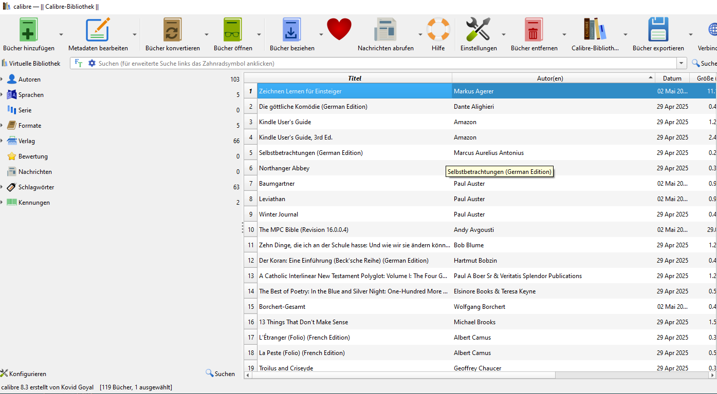This screenshot has height=394, width=717.
Task: Click the full-text search FT icon
Action: coord(79,63)
